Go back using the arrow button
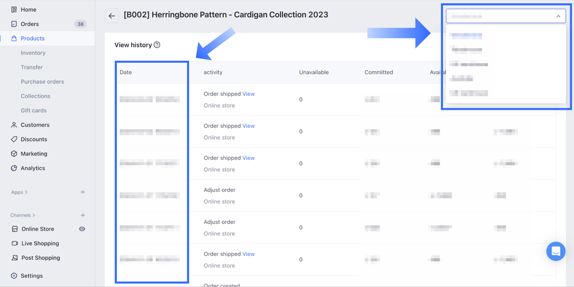The height and width of the screenshot is (287, 574). click(x=112, y=16)
